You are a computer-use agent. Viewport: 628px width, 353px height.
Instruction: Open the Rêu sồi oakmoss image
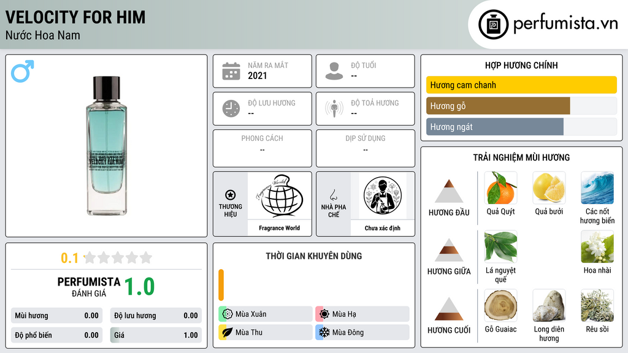597,305
